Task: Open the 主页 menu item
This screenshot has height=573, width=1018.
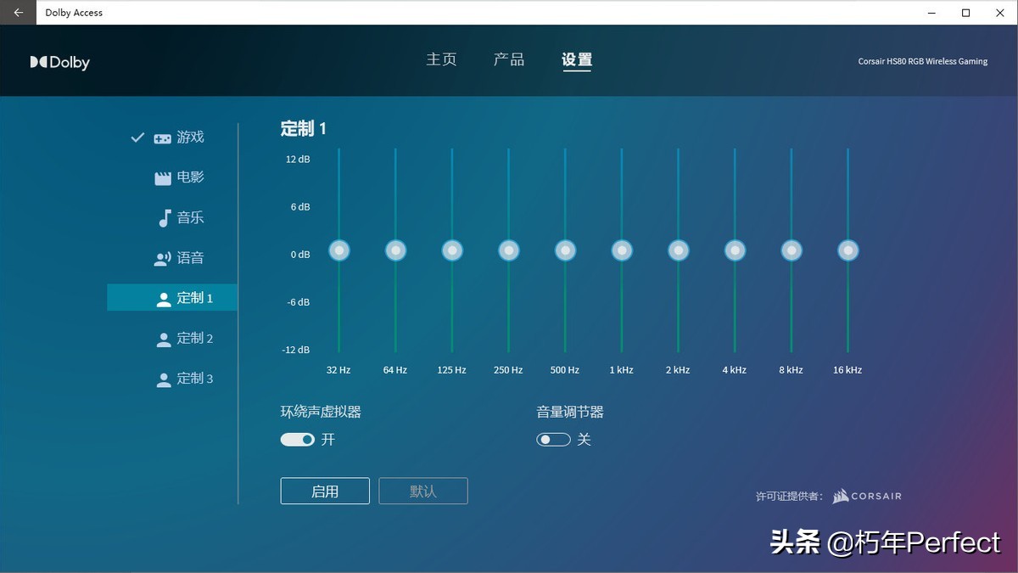Action: (x=441, y=59)
